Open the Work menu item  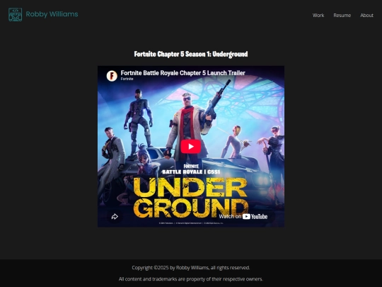pyautogui.click(x=318, y=15)
